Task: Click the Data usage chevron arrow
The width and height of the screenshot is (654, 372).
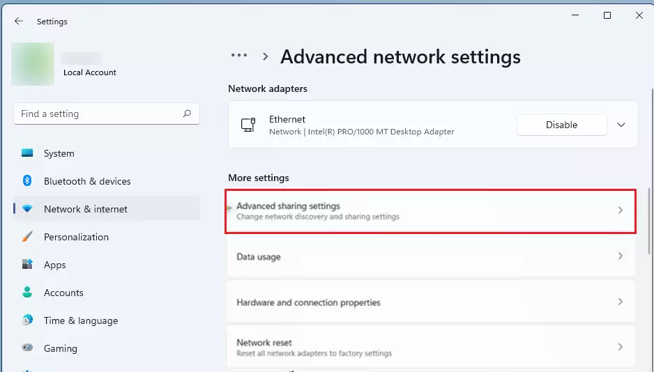Action: tap(621, 256)
